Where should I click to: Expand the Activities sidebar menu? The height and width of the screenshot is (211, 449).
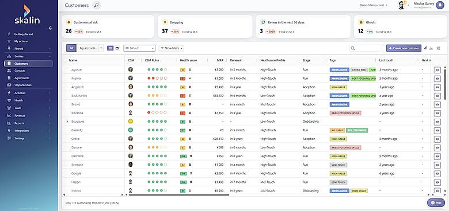50,93
